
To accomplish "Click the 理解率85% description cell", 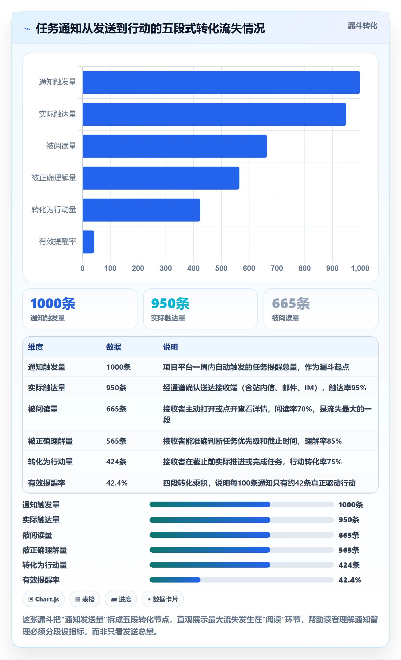I will (252, 441).
